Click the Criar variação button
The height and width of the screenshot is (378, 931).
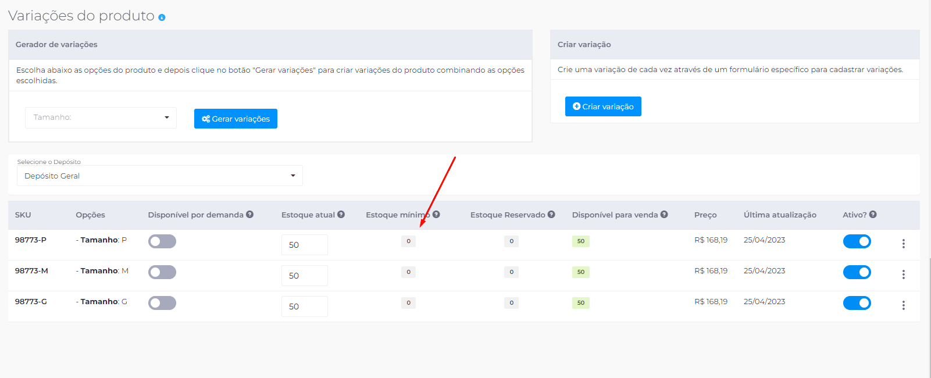coord(603,106)
